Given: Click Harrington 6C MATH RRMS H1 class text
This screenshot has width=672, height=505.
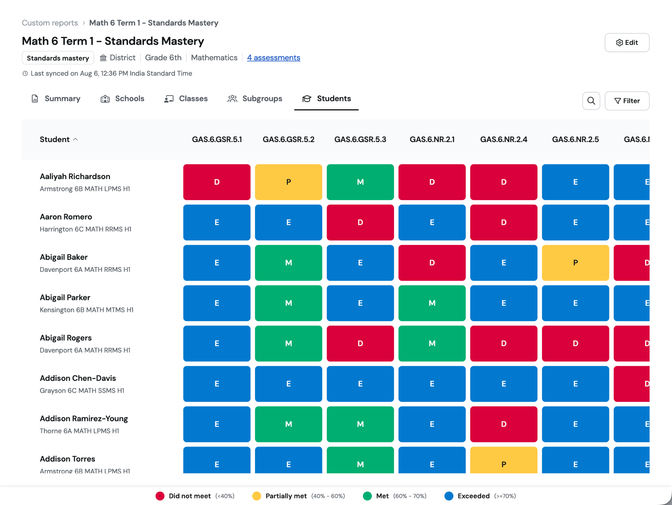Looking at the screenshot, I should [x=85, y=229].
